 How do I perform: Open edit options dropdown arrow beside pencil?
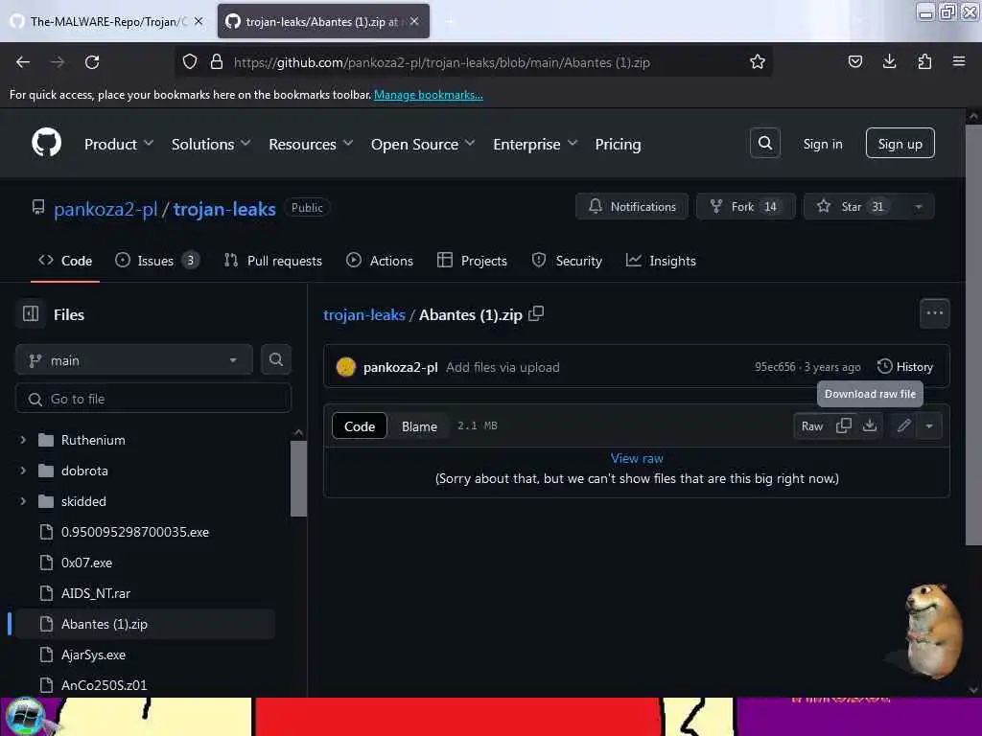[929, 426]
